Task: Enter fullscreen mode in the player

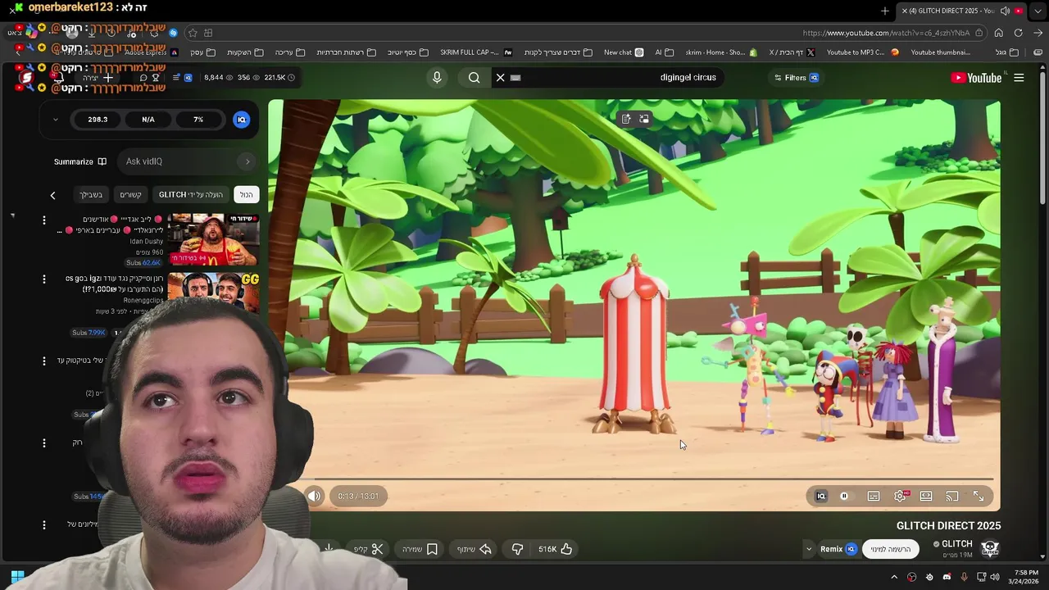Action: coord(979,496)
